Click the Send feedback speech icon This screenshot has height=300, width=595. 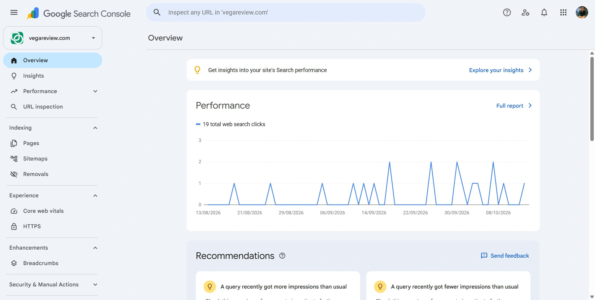tap(484, 256)
